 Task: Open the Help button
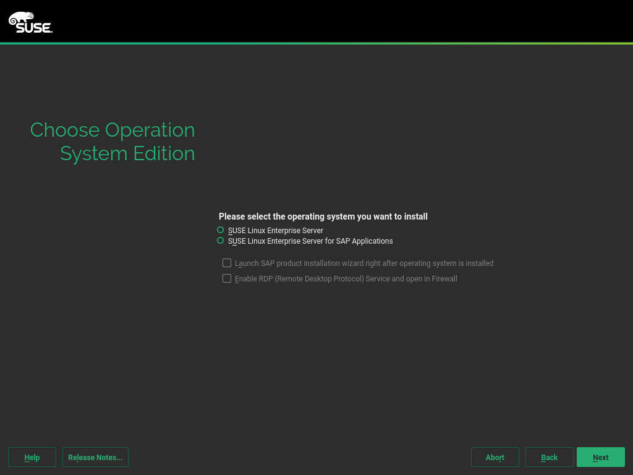[x=32, y=457]
